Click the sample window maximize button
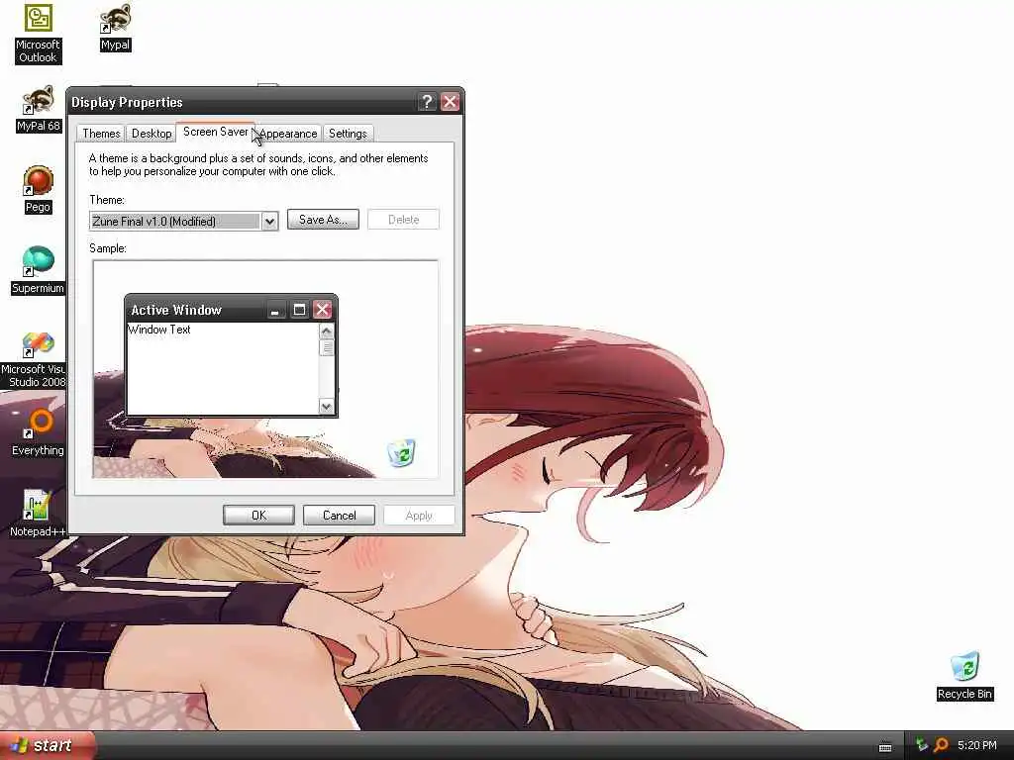The width and height of the screenshot is (1014, 760). click(x=299, y=310)
